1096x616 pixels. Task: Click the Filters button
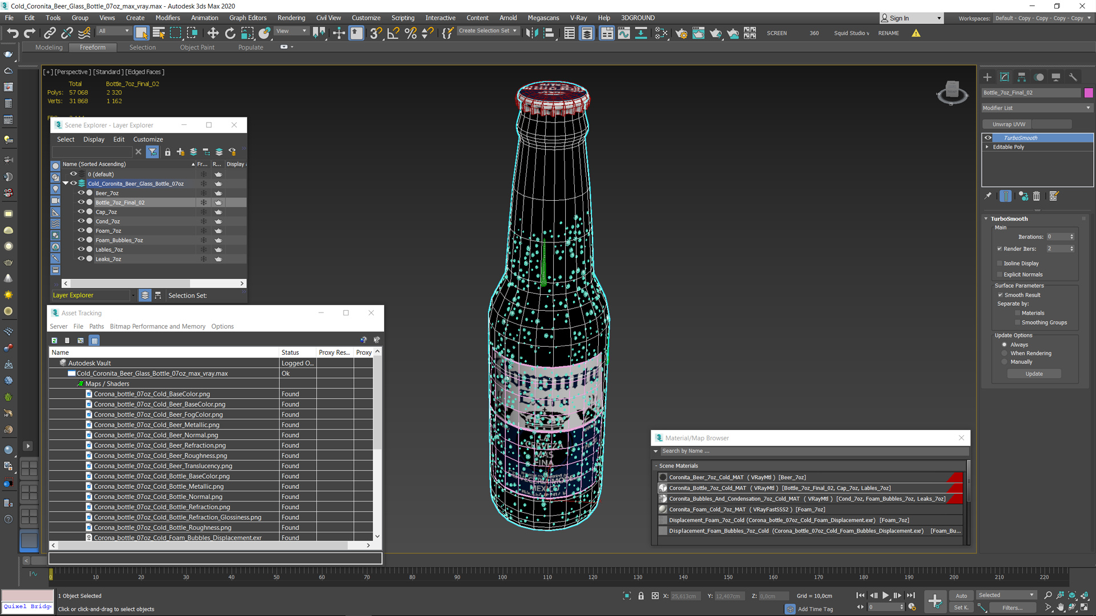coord(1012,607)
